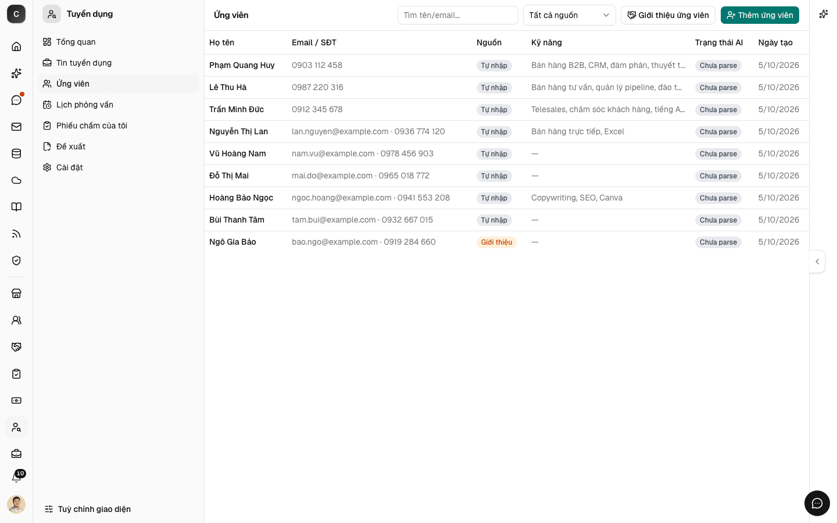
Task: Click the AI sparkle icon at top right
Action: pos(823,15)
